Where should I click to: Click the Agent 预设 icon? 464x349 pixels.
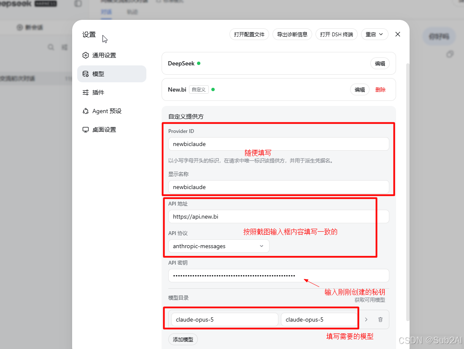(x=86, y=111)
